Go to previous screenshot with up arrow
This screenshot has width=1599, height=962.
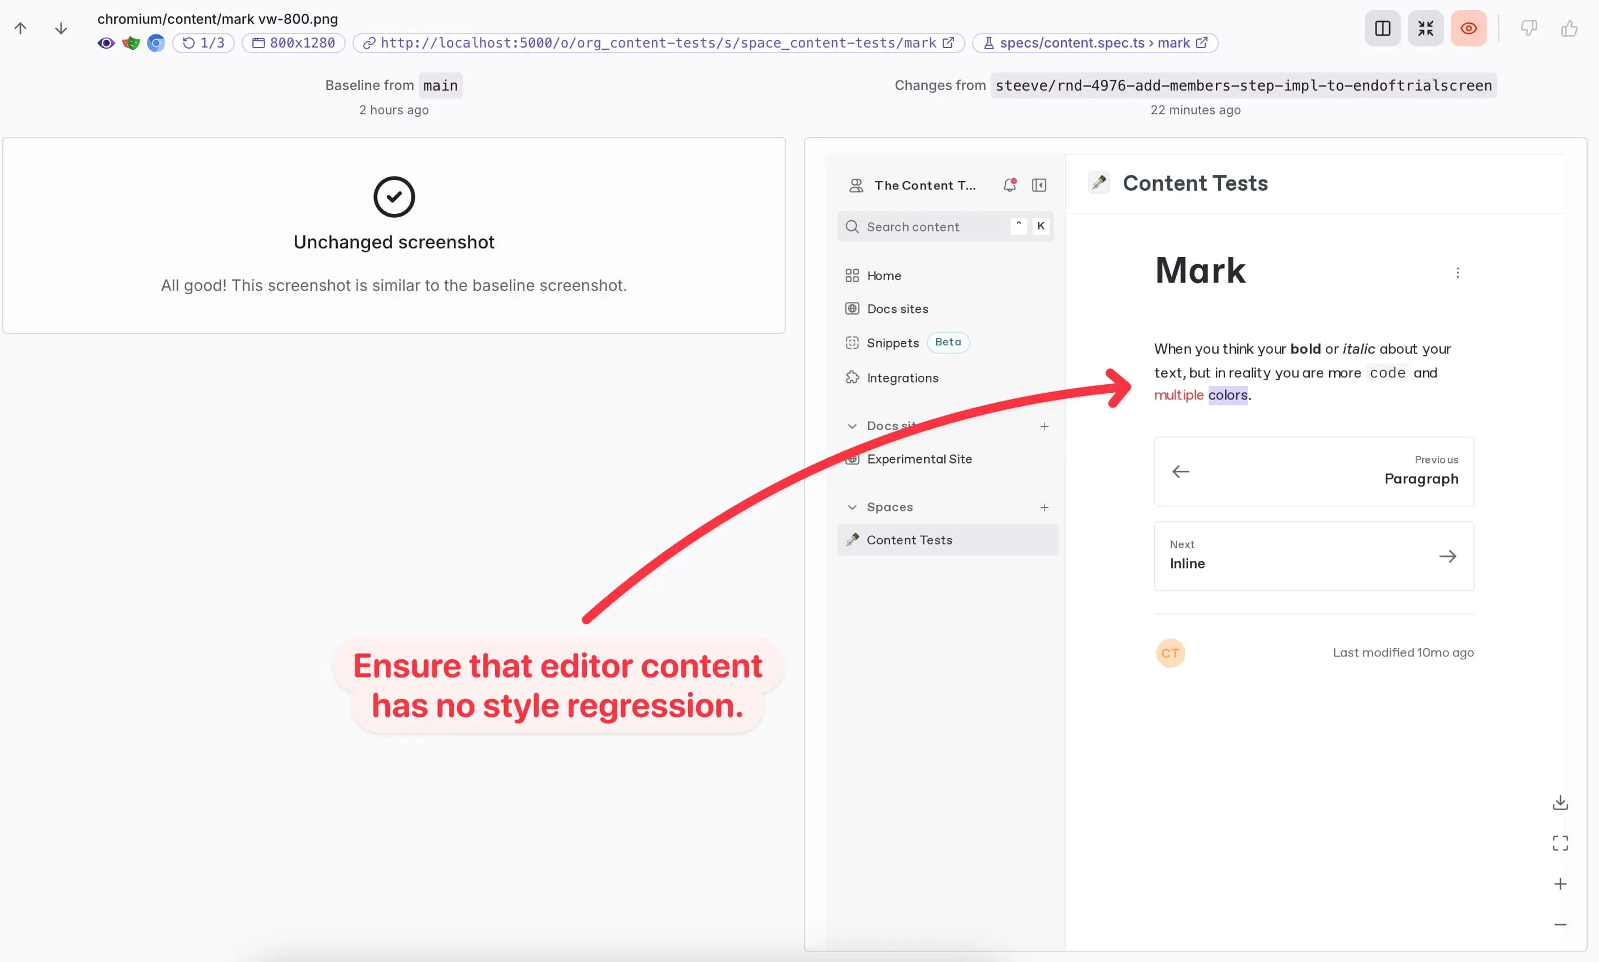tap(21, 28)
